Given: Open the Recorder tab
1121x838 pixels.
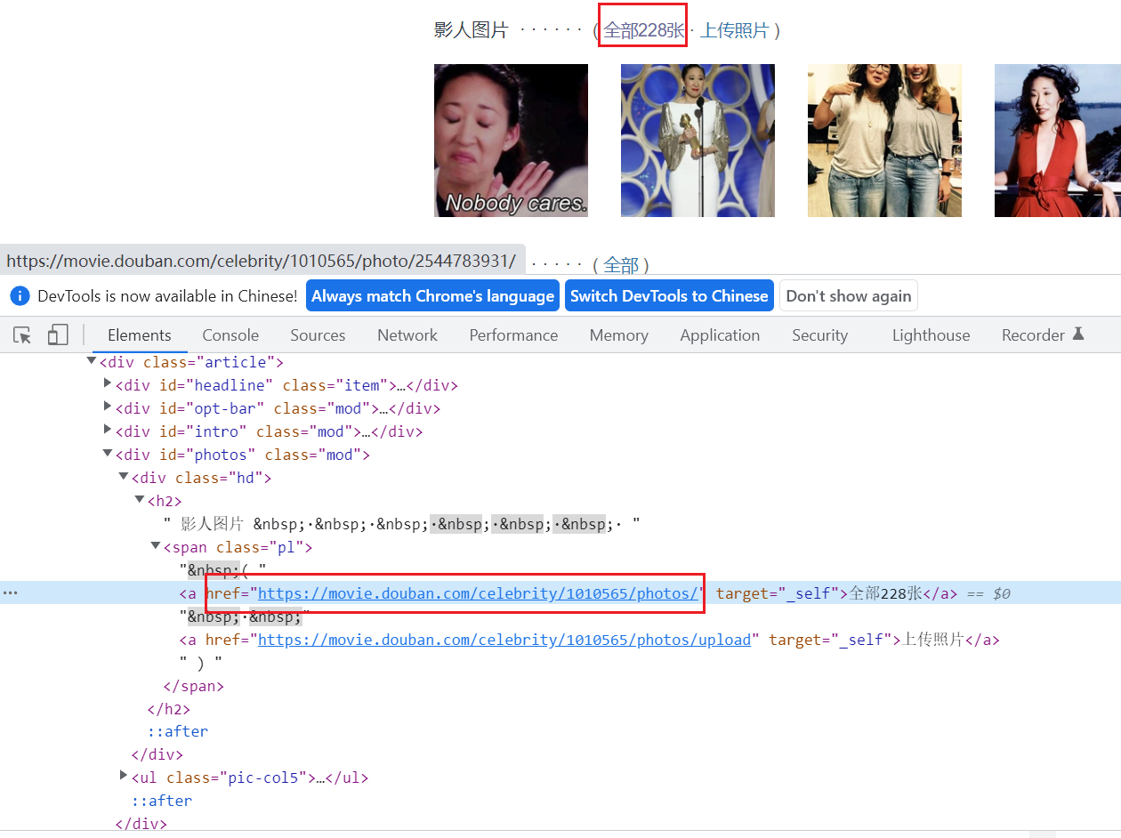Looking at the screenshot, I should pyautogui.click(x=1033, y=335).
